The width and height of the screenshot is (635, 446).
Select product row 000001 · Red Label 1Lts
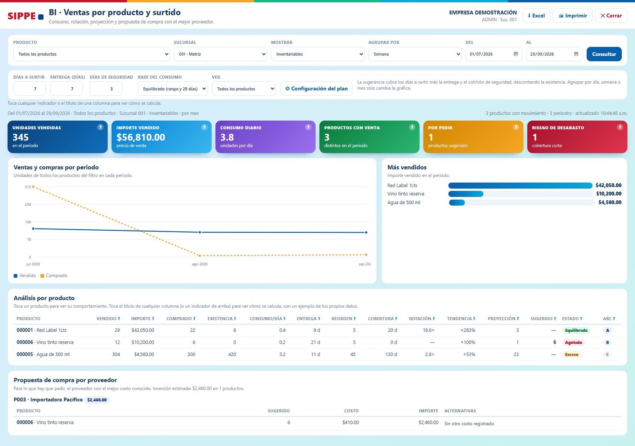point(317,331)
